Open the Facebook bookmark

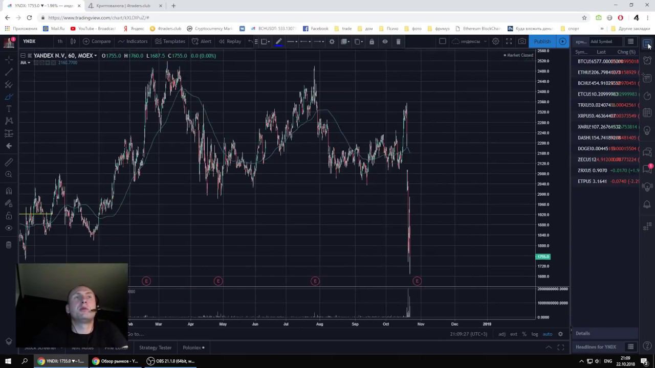(316, 29)
